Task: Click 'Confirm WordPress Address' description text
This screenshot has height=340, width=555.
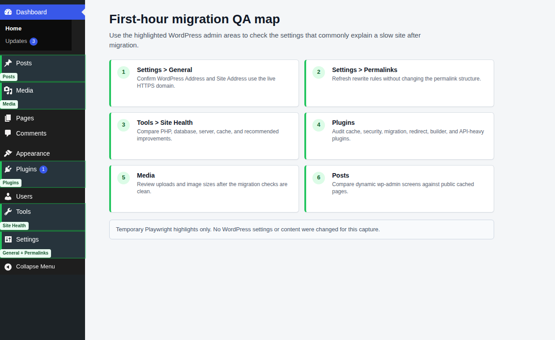Action: pyautogui.click(x=206, y=82)
